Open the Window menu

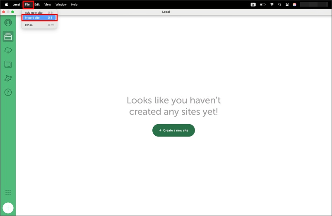(x=61, y=5)
